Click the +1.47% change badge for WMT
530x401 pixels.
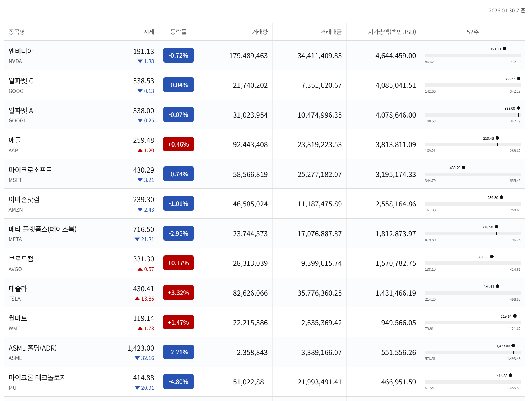tap(178, 322)
